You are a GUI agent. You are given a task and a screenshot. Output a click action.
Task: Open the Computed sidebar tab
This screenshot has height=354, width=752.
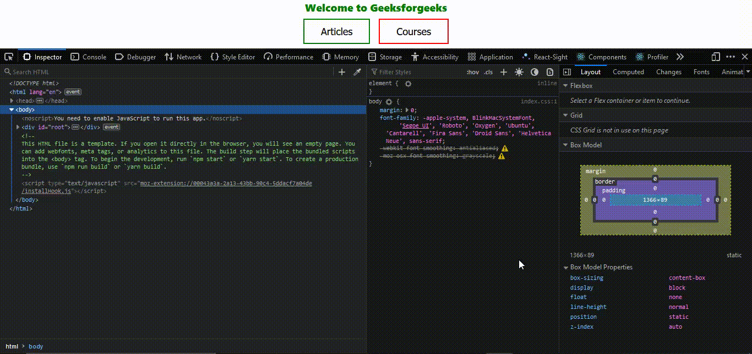click(628, 72)
